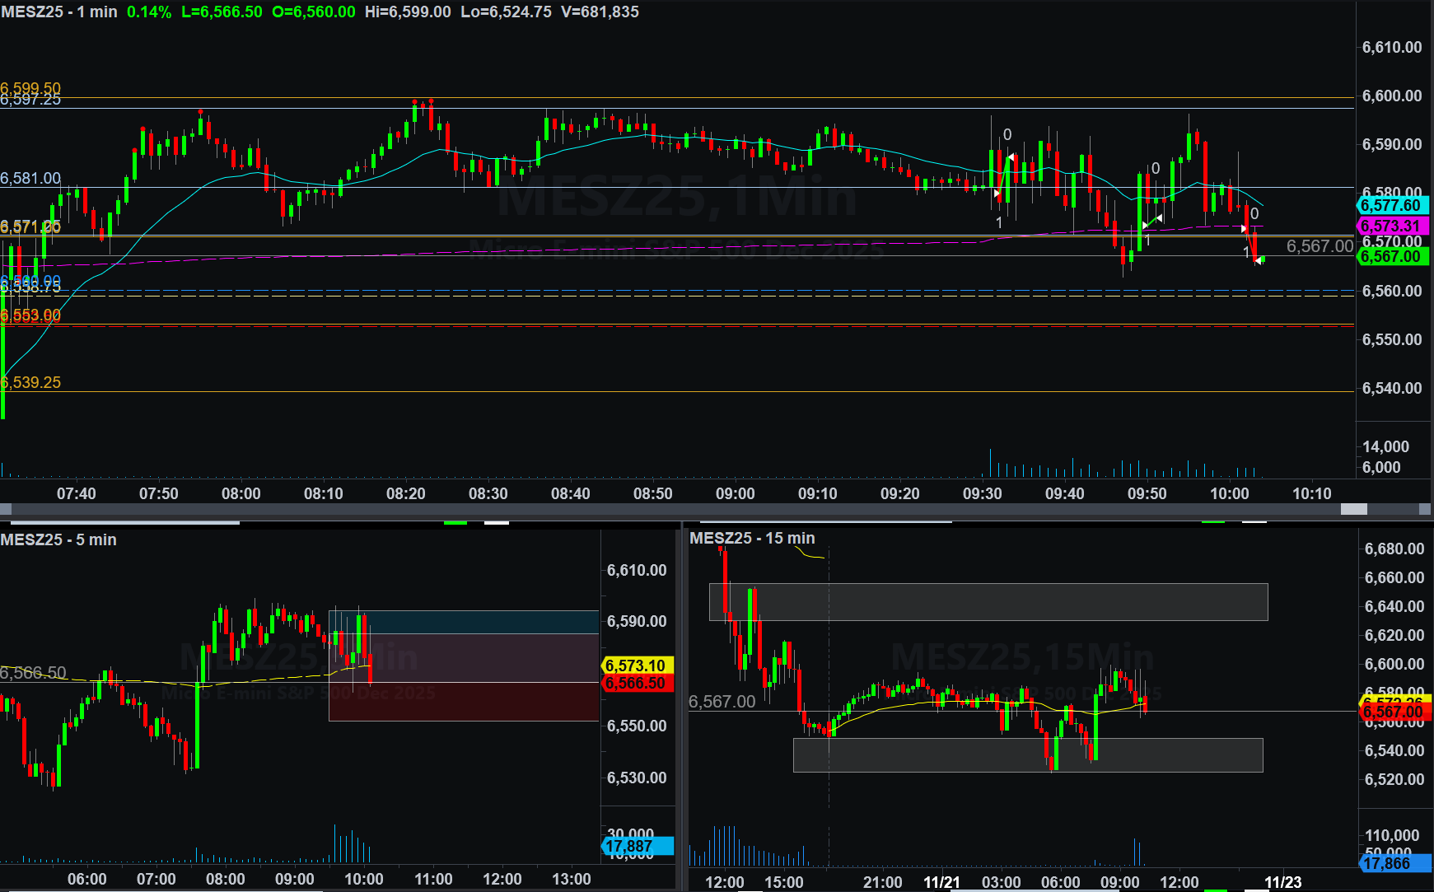
Task: Click the 6,539.25 horizontal line label
Action: click(31, 383)
